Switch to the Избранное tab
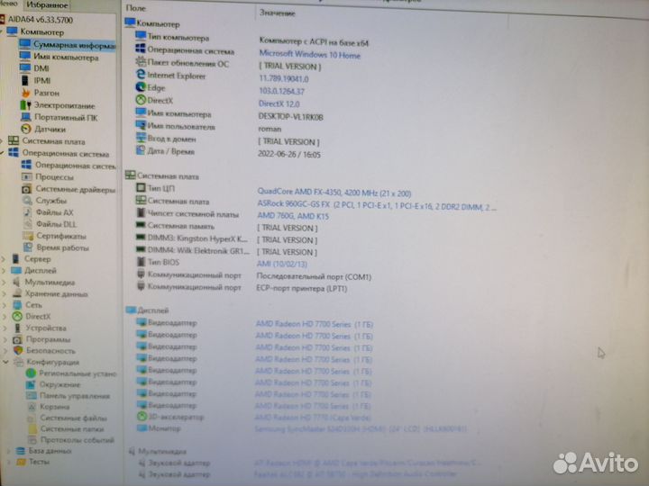The height and width of the screenshot is (486, 649). pyautogui.click(x=48, y=4)
